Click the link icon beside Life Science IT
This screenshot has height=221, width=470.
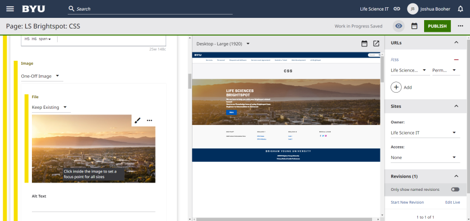pos(397,9)
